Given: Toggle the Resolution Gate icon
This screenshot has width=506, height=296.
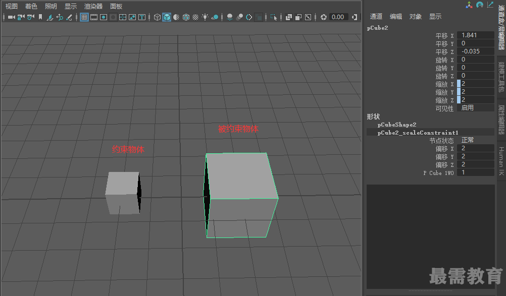Looking at the screenshot, I should 104,17.
